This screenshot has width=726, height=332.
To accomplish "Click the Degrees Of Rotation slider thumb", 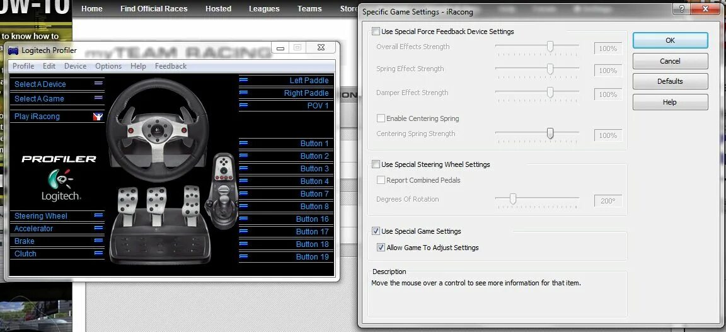I will click(512, 198).
